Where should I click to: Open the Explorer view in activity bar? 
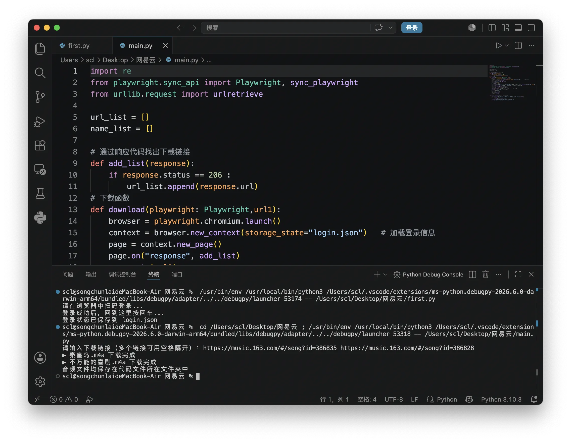point(40,48)
